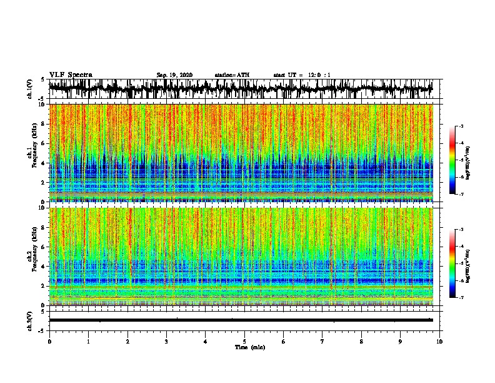Click the ch.2 spectrogram color scale bar

click(x=452, y=263)
